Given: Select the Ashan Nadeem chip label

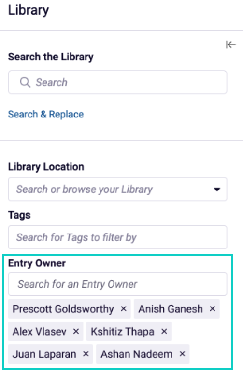Looking at the screenshot, I should (137, 354).
